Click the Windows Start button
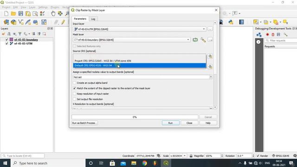This screenshot has width=297, height=167. (5, 163)
